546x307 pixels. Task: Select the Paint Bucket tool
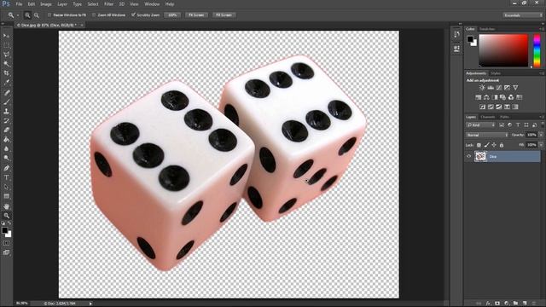point(6,139)
